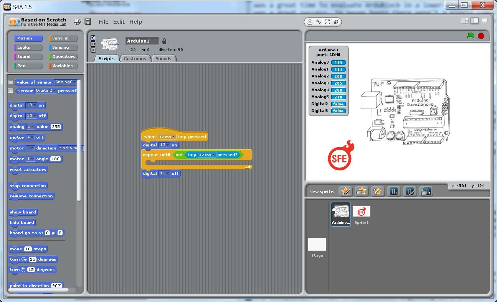Screen dimensions: 497x302
Task: Tick the sensor pressed checkbox
Action: click(x=11, y=91)
